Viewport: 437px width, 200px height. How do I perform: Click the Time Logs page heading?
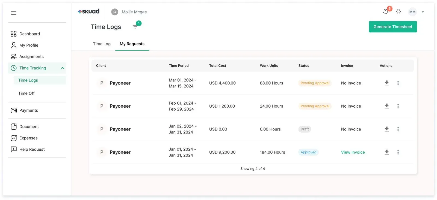tap(106, 27)
